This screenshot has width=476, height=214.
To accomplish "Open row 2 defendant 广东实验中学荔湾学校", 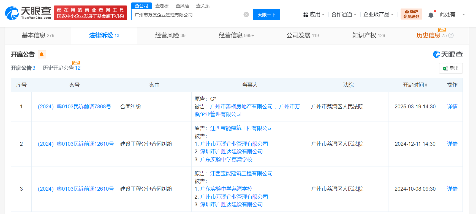I will pos(226,159).
